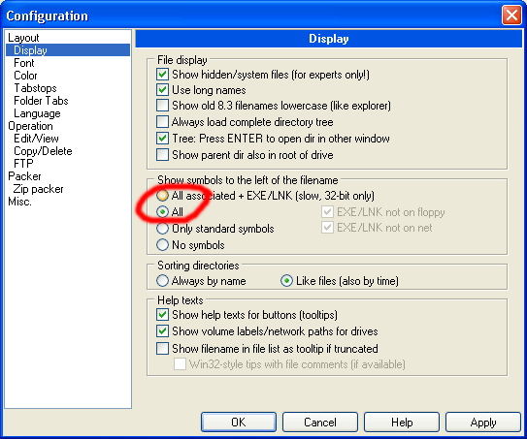Close the Configuration dialog window
The image size is (527, 439).
tap(511, 16)
